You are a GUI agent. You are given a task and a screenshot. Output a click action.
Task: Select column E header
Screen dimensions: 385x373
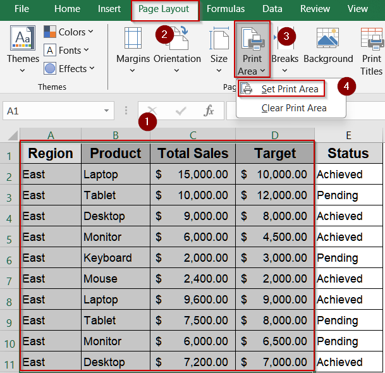point(349,135)
